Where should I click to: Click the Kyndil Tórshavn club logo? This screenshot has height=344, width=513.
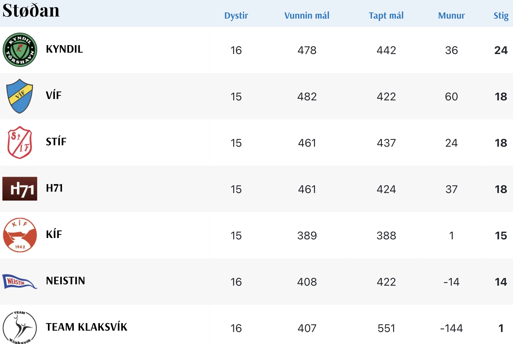click(20, 50)
